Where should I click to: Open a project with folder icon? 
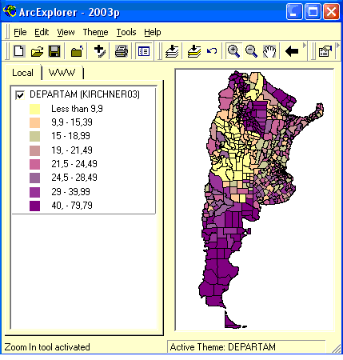coord(37,51)
